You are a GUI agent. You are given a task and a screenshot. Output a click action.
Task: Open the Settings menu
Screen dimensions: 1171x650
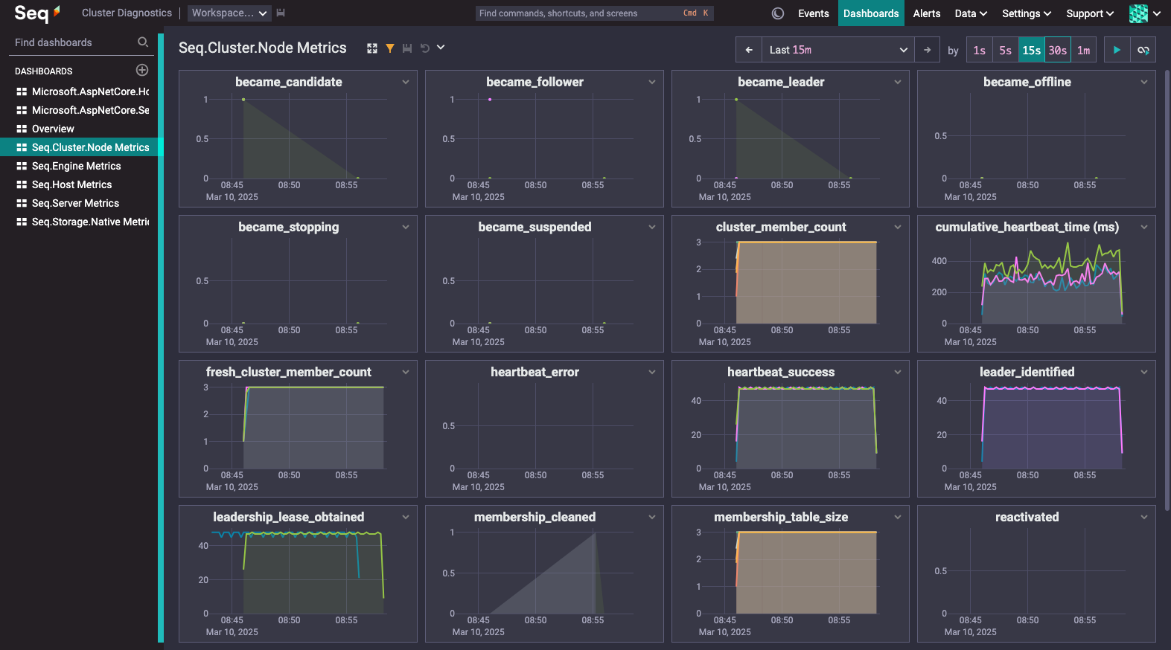(1027, 13)
